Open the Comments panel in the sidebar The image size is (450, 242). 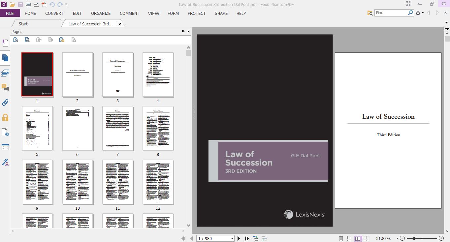pos(5,87)
